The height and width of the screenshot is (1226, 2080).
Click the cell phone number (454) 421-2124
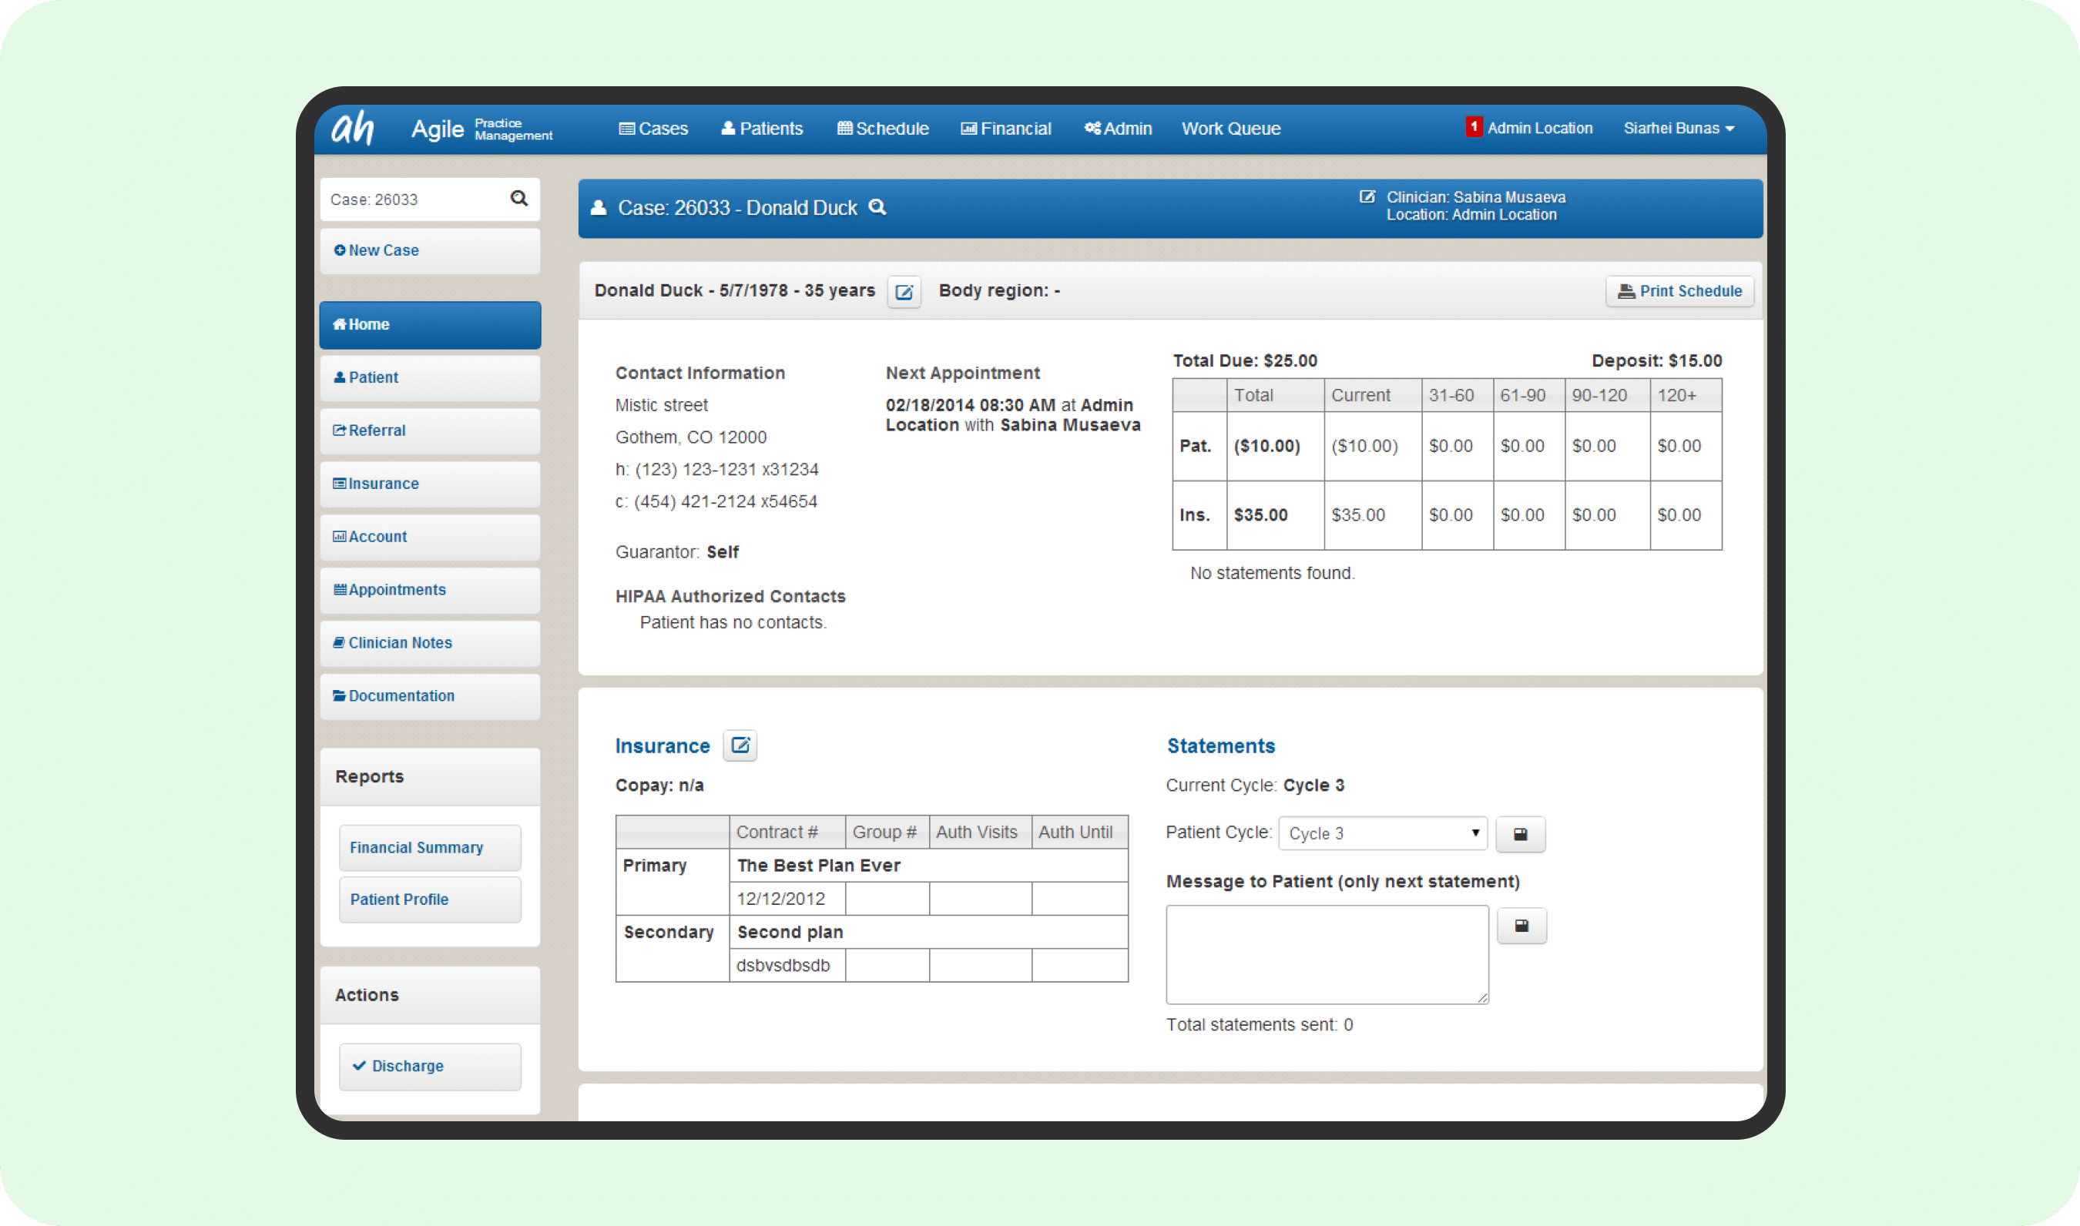click(716, 501)
